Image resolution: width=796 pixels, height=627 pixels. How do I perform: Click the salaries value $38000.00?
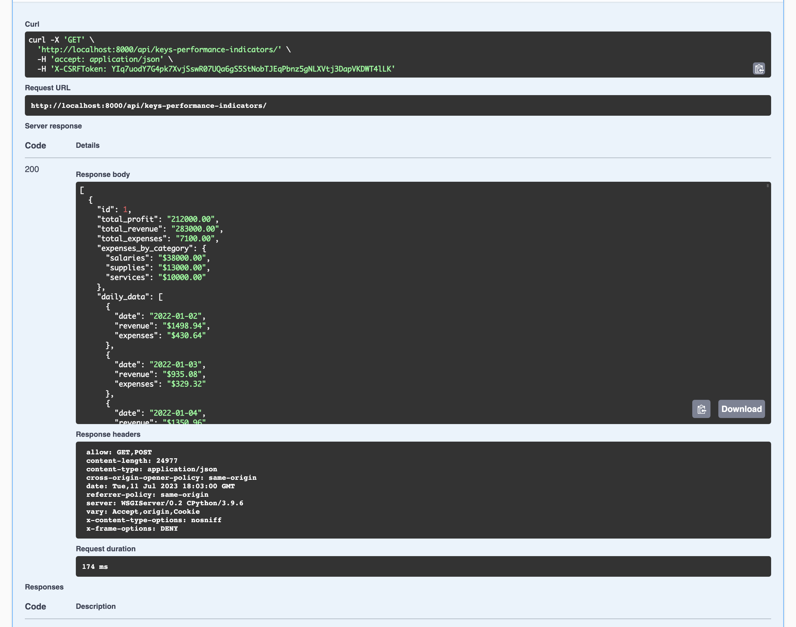[x=182, y=258]
